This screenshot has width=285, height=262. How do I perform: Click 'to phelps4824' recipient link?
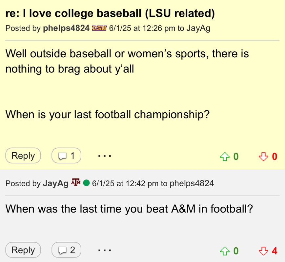click(x=192, y=183)
